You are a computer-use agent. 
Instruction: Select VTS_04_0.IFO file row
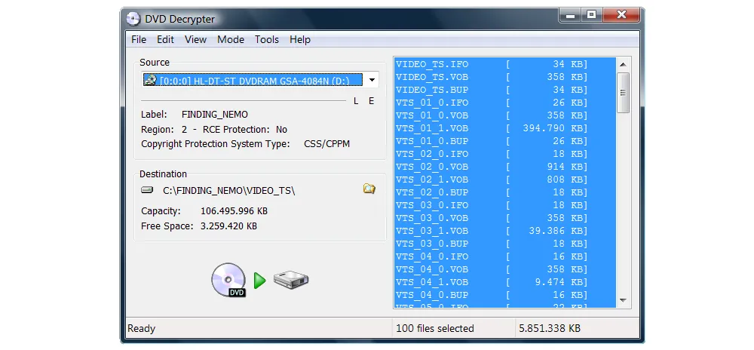pyautogui.click(x=505, y=256)
